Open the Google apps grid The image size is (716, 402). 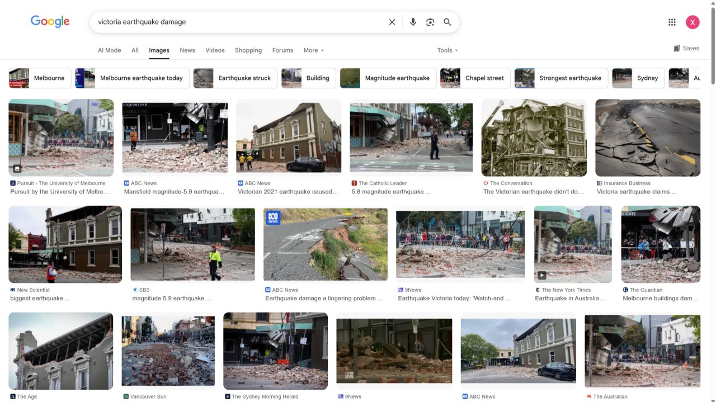coord(672,22)
